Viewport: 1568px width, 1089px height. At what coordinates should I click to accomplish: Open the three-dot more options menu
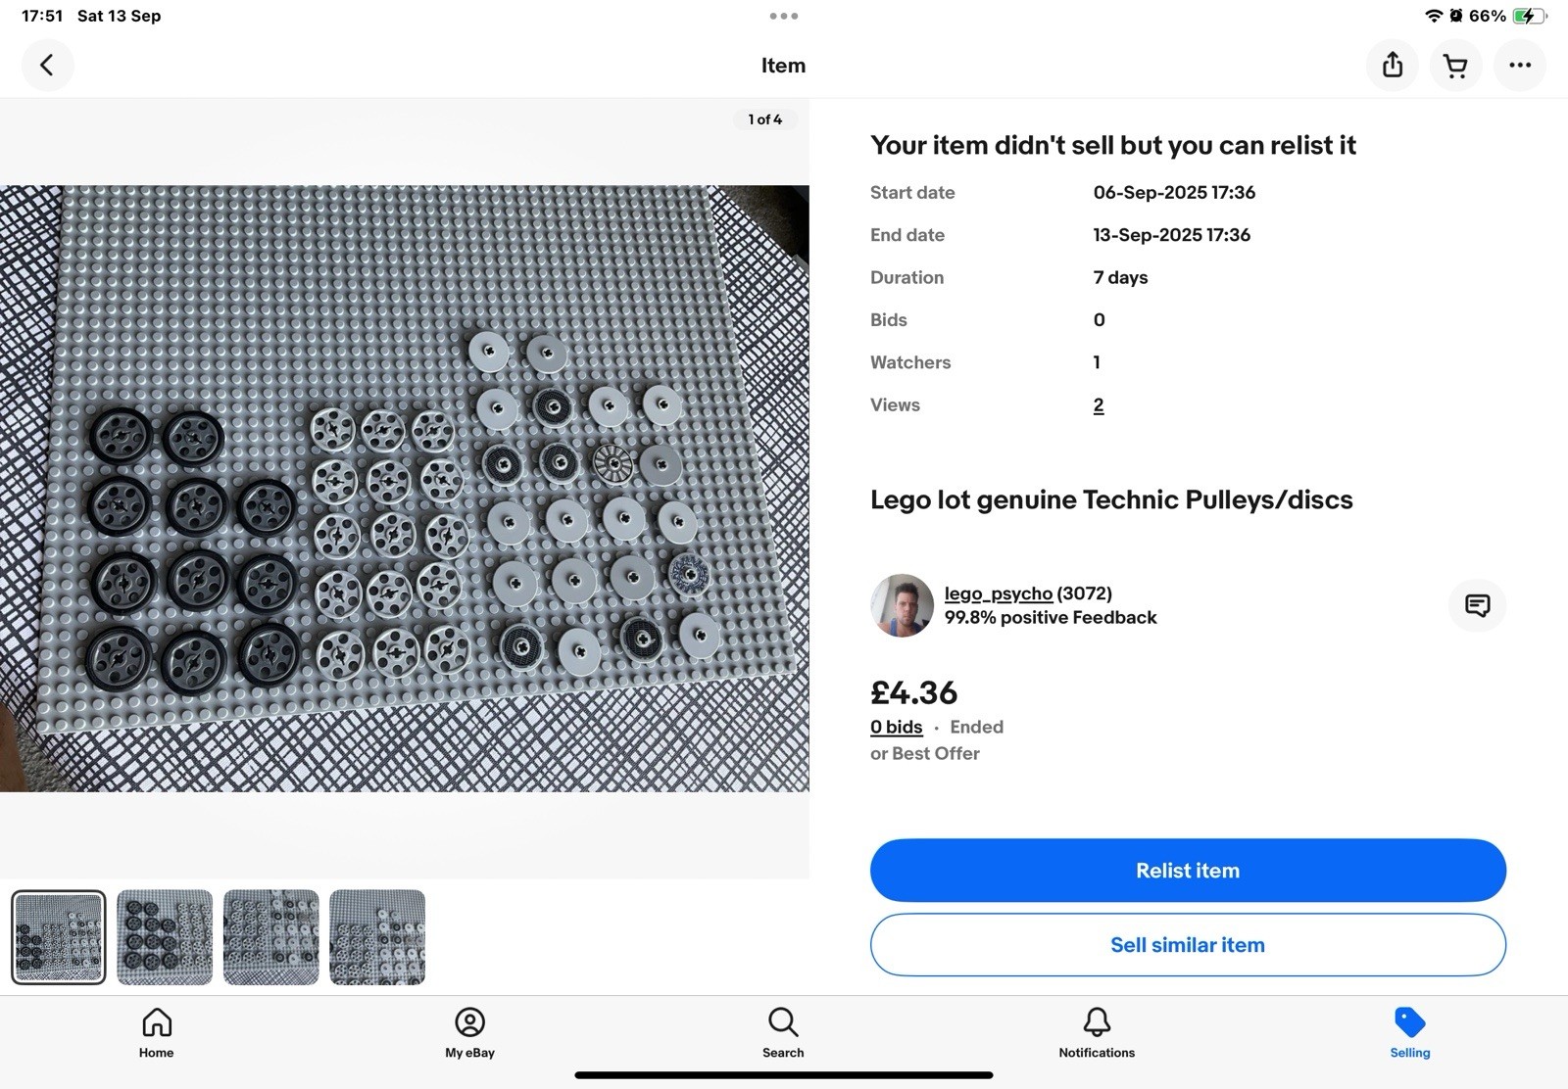pos(1520,66)
